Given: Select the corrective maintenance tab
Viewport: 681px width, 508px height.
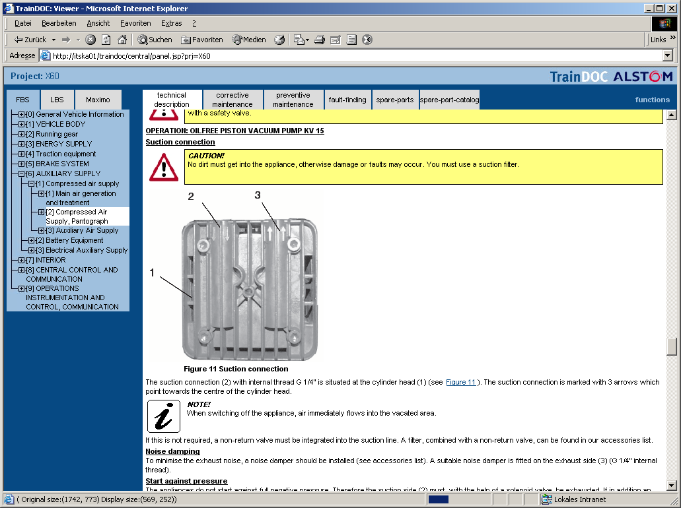Looking at the screenshot, I should pyautogui.click(x=233, y=100).
